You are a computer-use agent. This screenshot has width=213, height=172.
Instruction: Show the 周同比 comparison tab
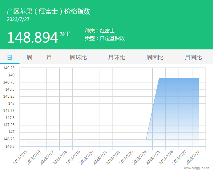155,58
